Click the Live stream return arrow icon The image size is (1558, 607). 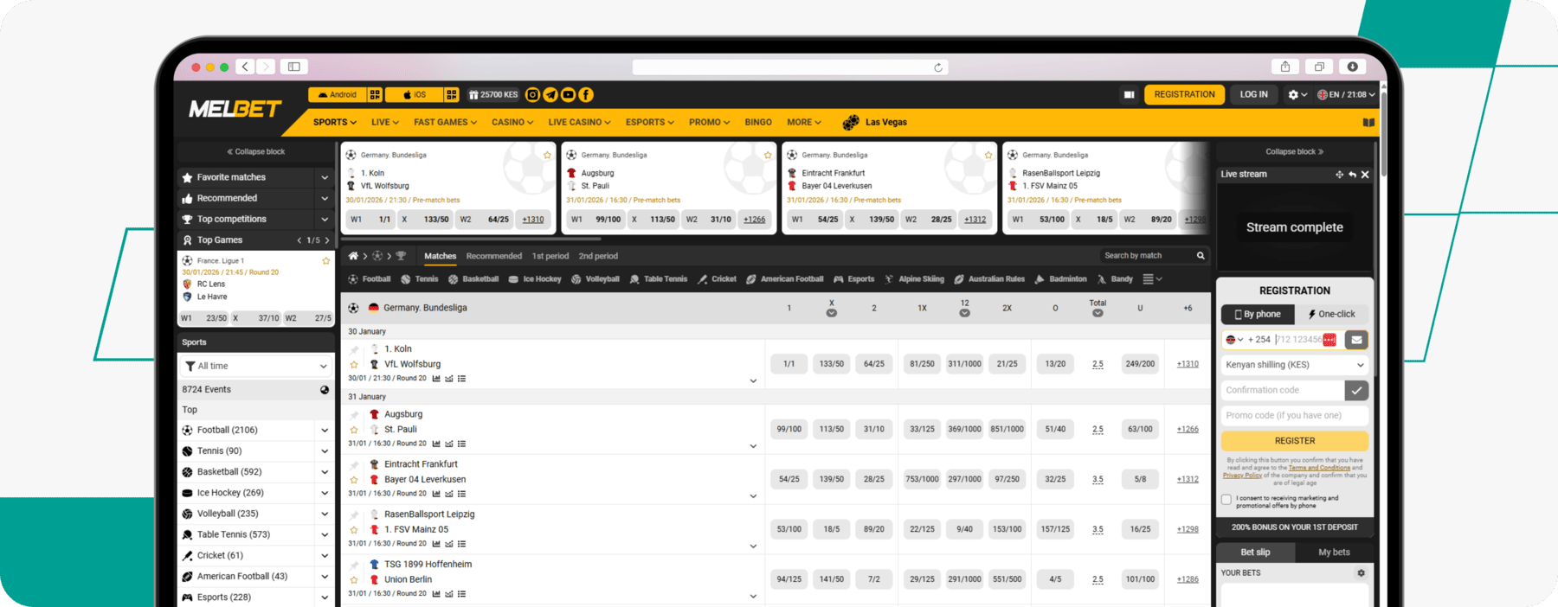(x=1352, y=175)
